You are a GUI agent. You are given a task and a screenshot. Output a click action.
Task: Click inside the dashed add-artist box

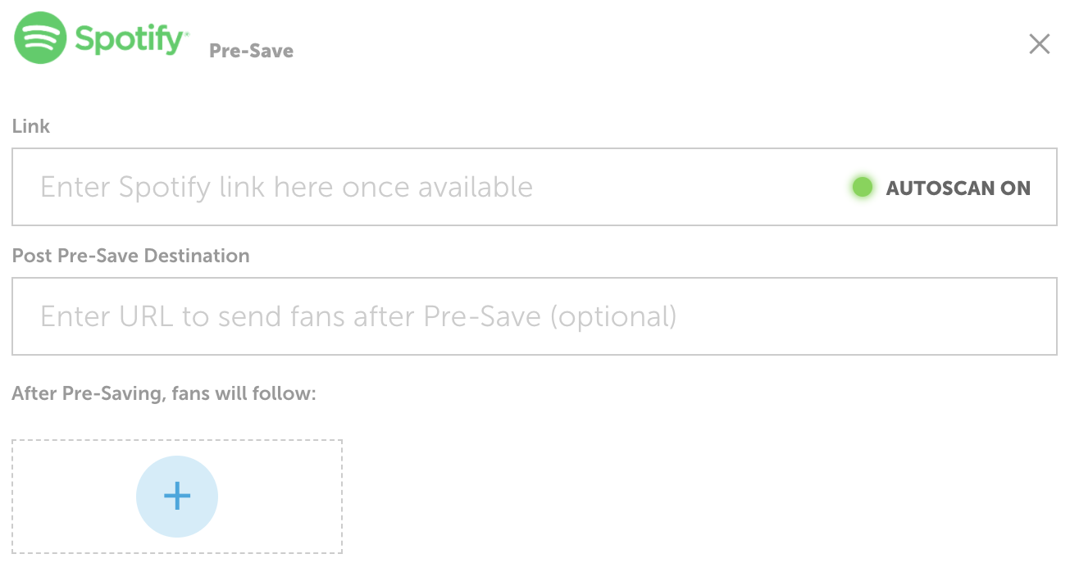click(x=177, y=497)
